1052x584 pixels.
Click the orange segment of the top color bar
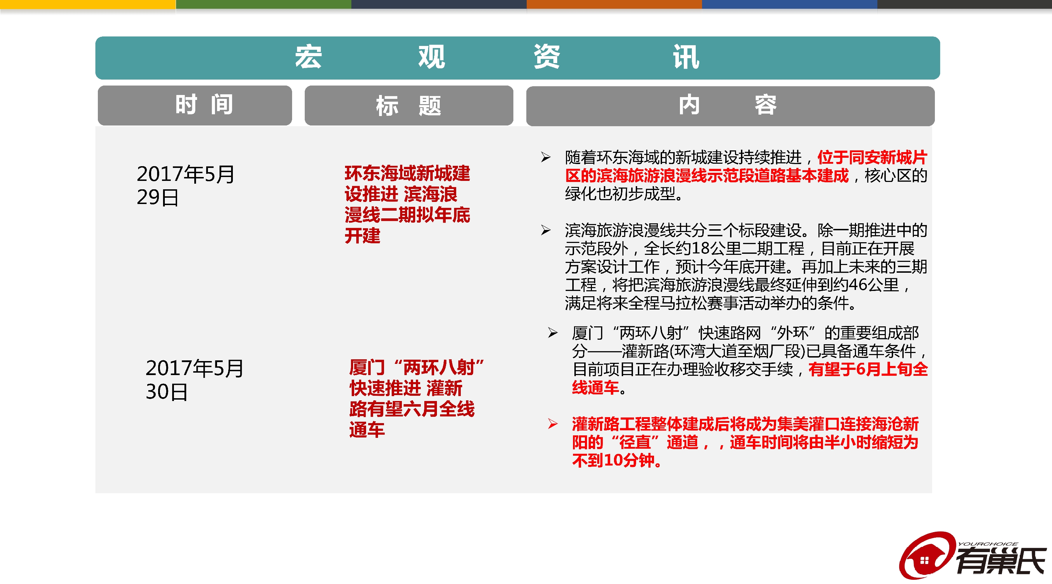(x=614, y=5)
